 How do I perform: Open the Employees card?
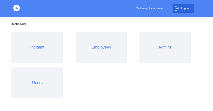(x=101, y=47)
